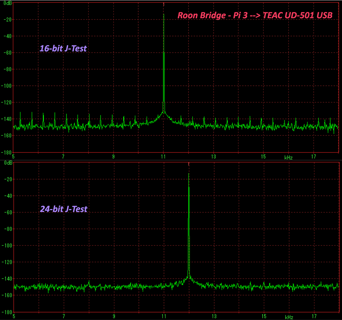Click the -140 dB label on the 16-bit graph
Viewport: 342px width, 320px height.
[x=6, y=119]
